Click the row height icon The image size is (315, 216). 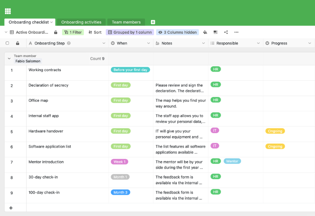coord(215,32)
